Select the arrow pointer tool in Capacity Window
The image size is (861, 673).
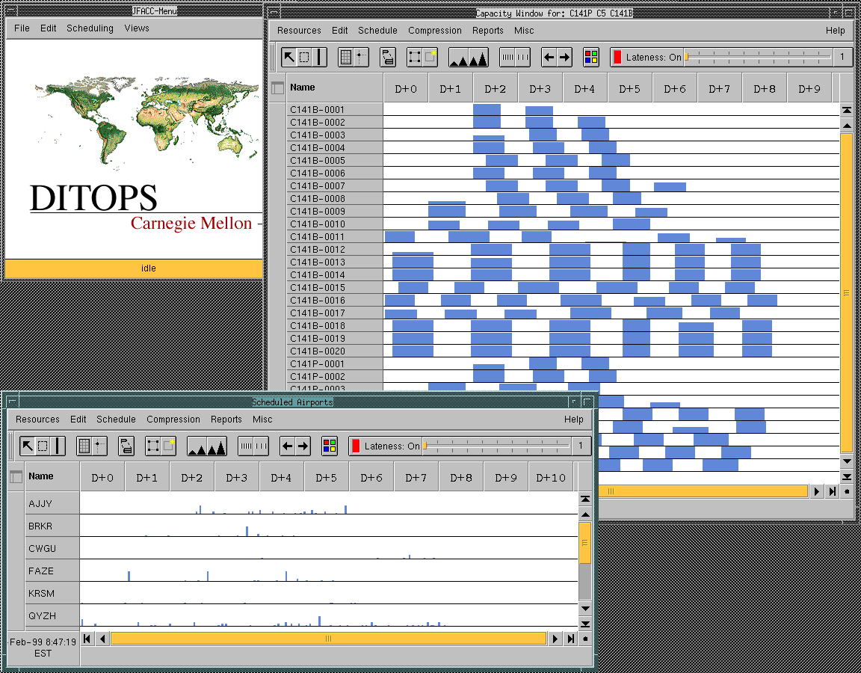click(289, 57)
